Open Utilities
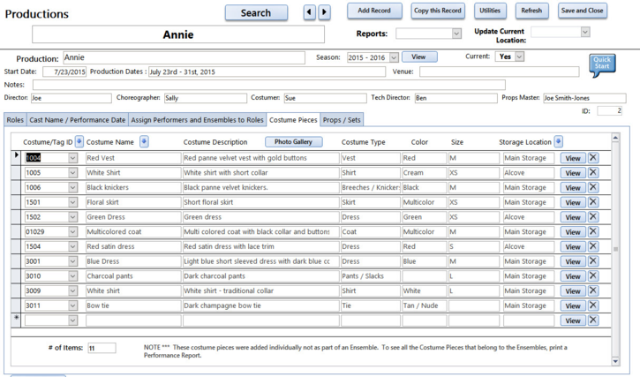The width and height of the screenshot is (640, 377). (490, 11)
